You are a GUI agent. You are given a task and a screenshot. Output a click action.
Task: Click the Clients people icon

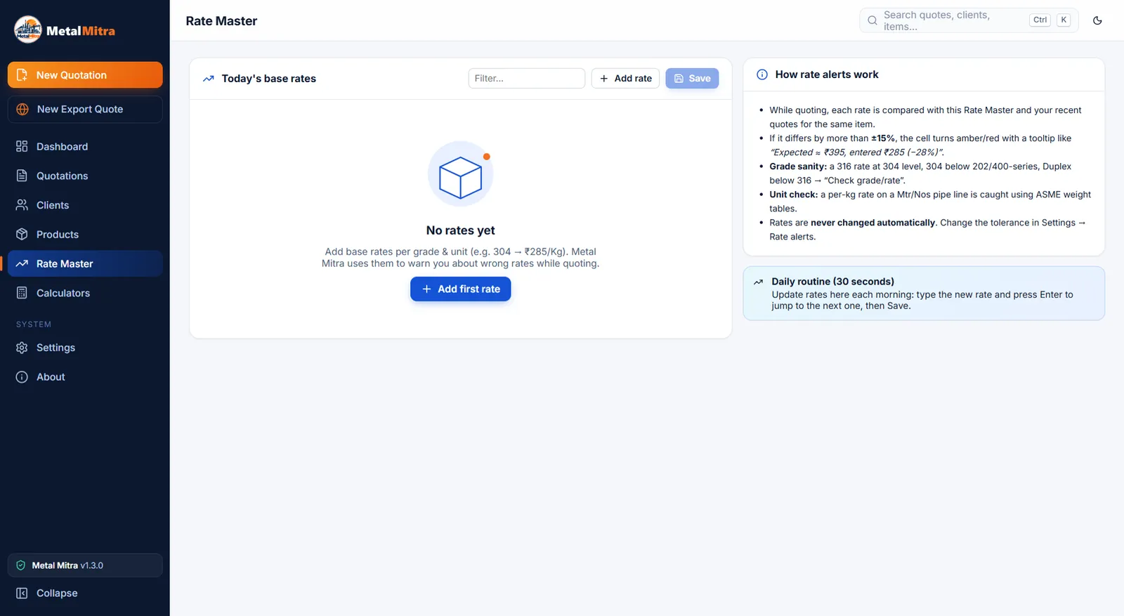click(x=22, y=205)
